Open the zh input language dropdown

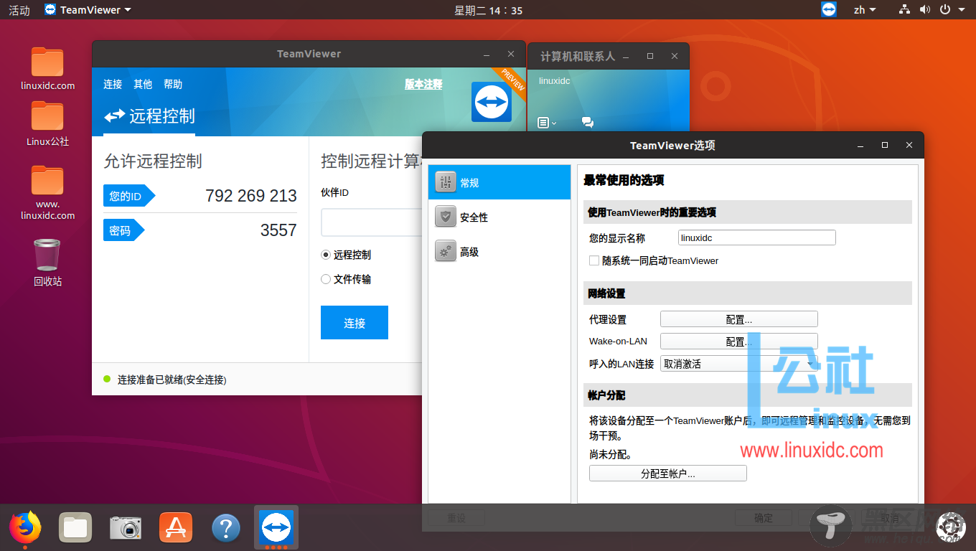click(865, 9)
